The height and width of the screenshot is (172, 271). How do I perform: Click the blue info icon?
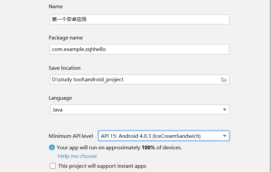coord(52,147)
